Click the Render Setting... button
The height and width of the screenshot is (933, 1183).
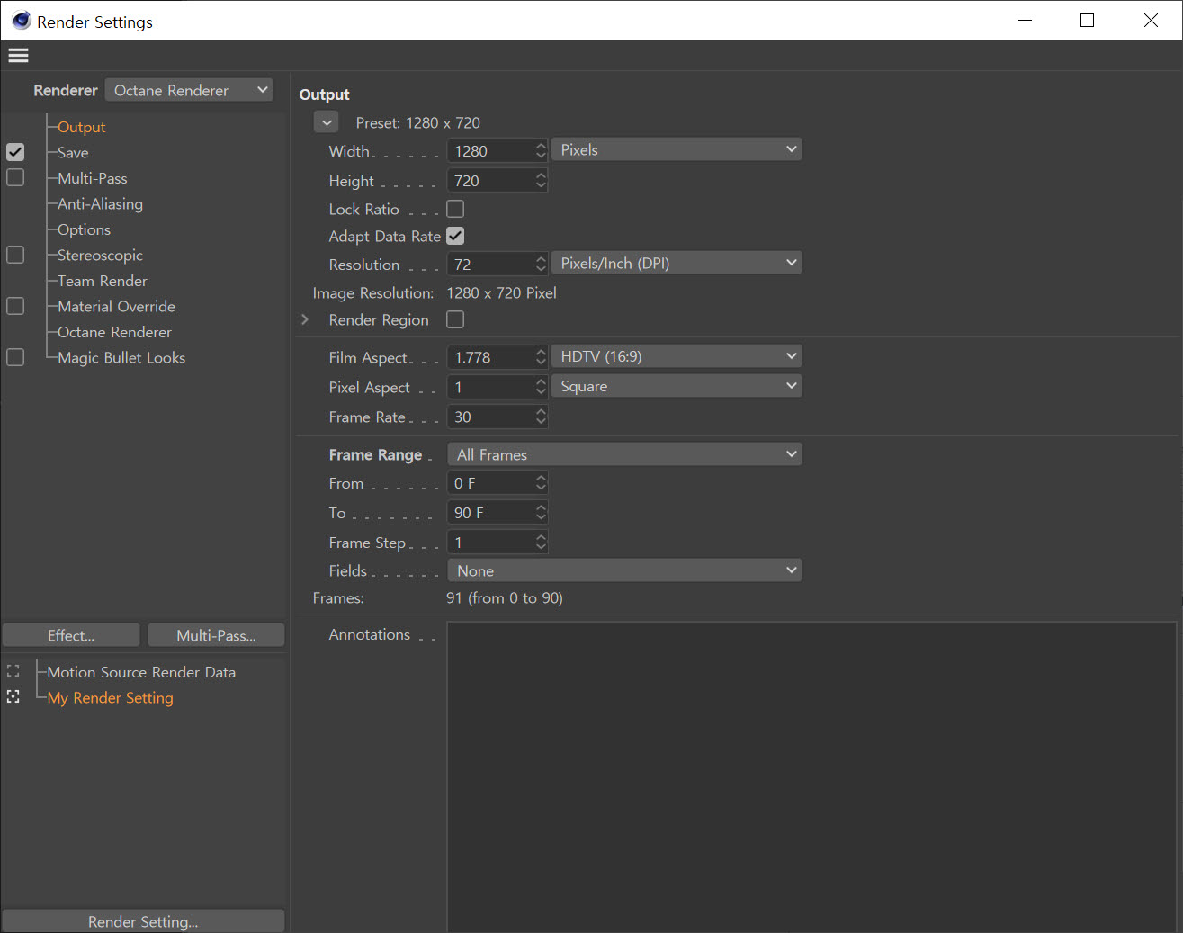tap(143, 921)
